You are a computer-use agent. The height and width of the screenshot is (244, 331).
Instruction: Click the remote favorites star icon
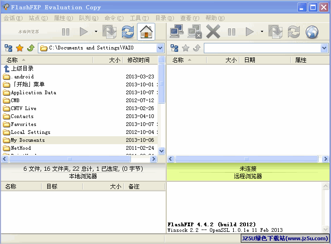point(186,48)
